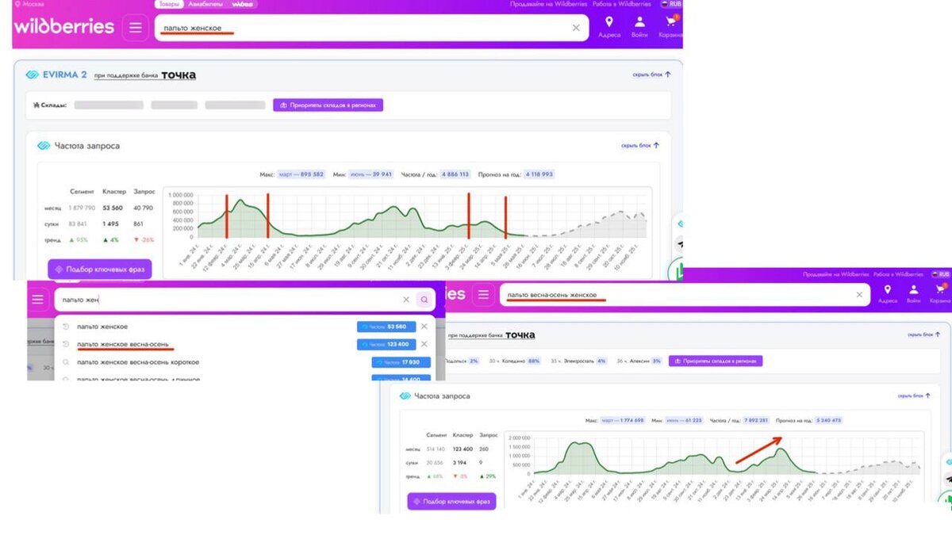Click cluster monthly value 123 400 in table
Viewport: 952px width, 535px height.
click(x=463, y=449)
